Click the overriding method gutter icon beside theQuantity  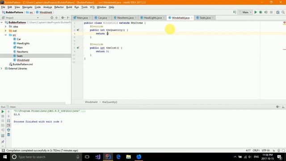pos(78,30)
